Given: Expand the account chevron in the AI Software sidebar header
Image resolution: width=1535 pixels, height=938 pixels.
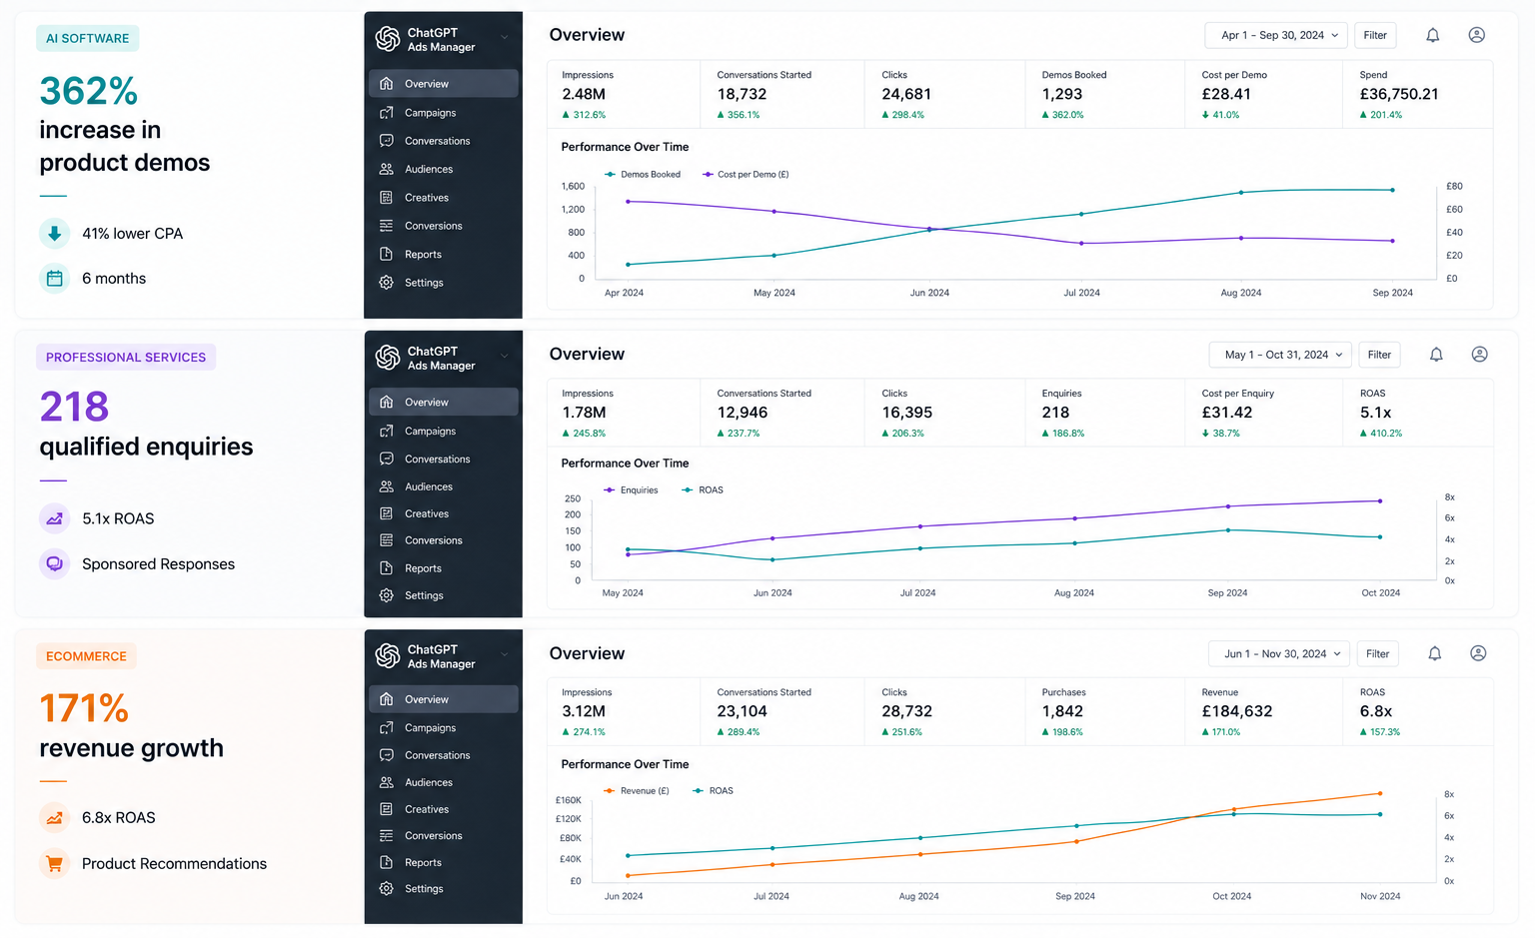Looking at the screenshot, I should point(505,38).
